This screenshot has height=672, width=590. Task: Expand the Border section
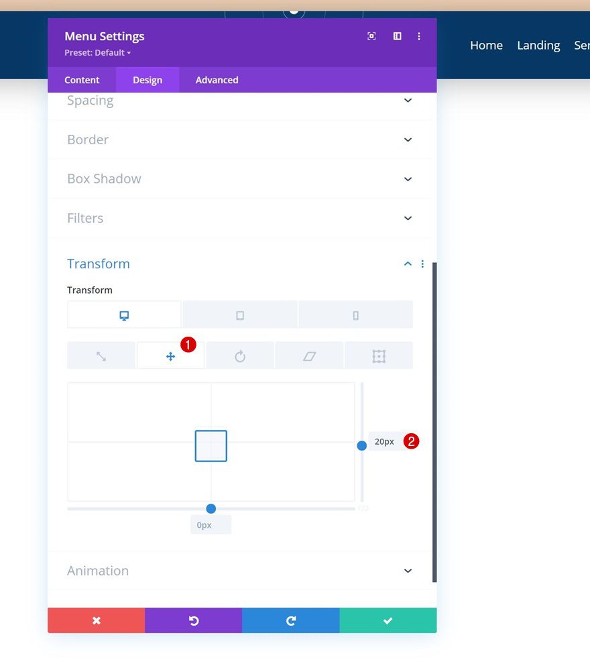[240, 139]
